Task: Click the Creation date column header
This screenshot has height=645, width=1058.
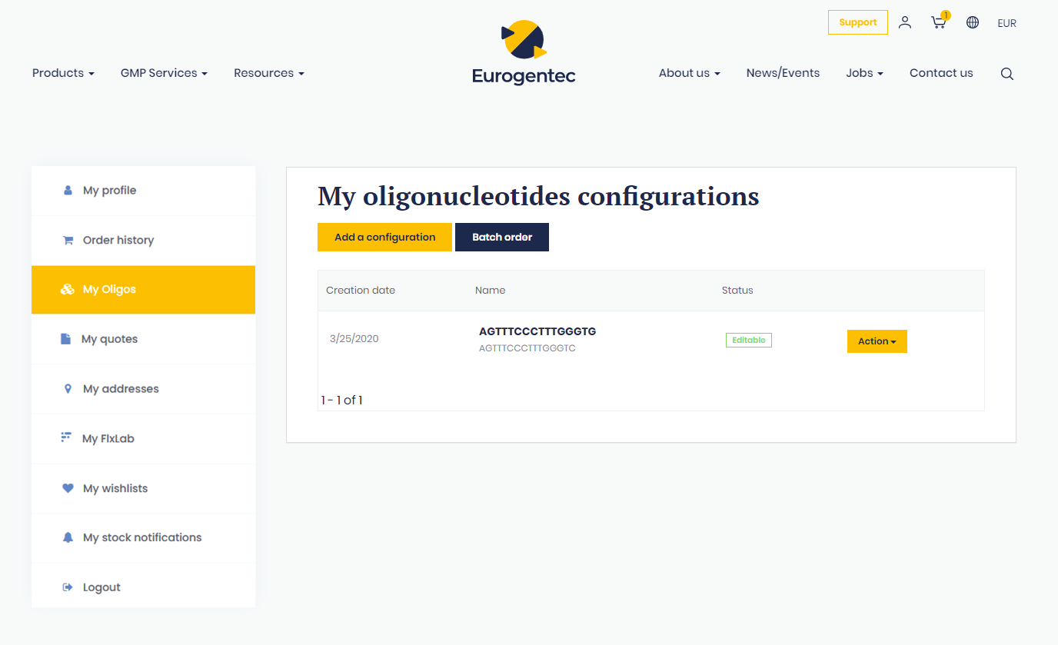Action: click(361, 290)
